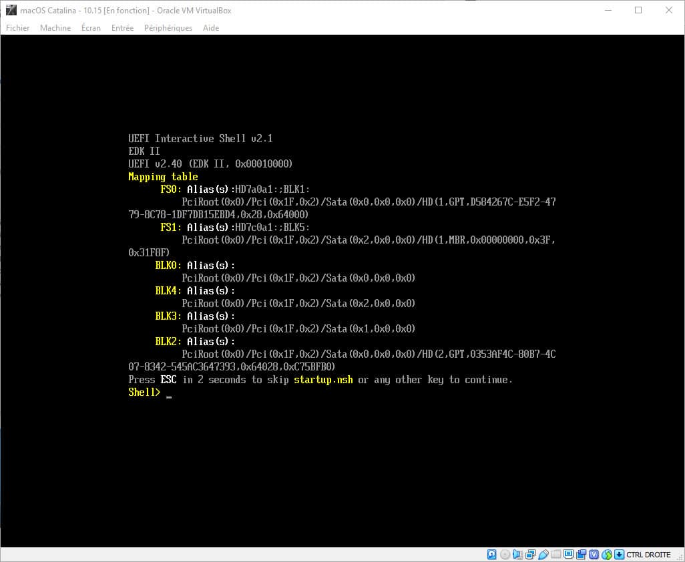Click the hard disk activity status icon
685x562 pixels.
(x=492, y=555)
